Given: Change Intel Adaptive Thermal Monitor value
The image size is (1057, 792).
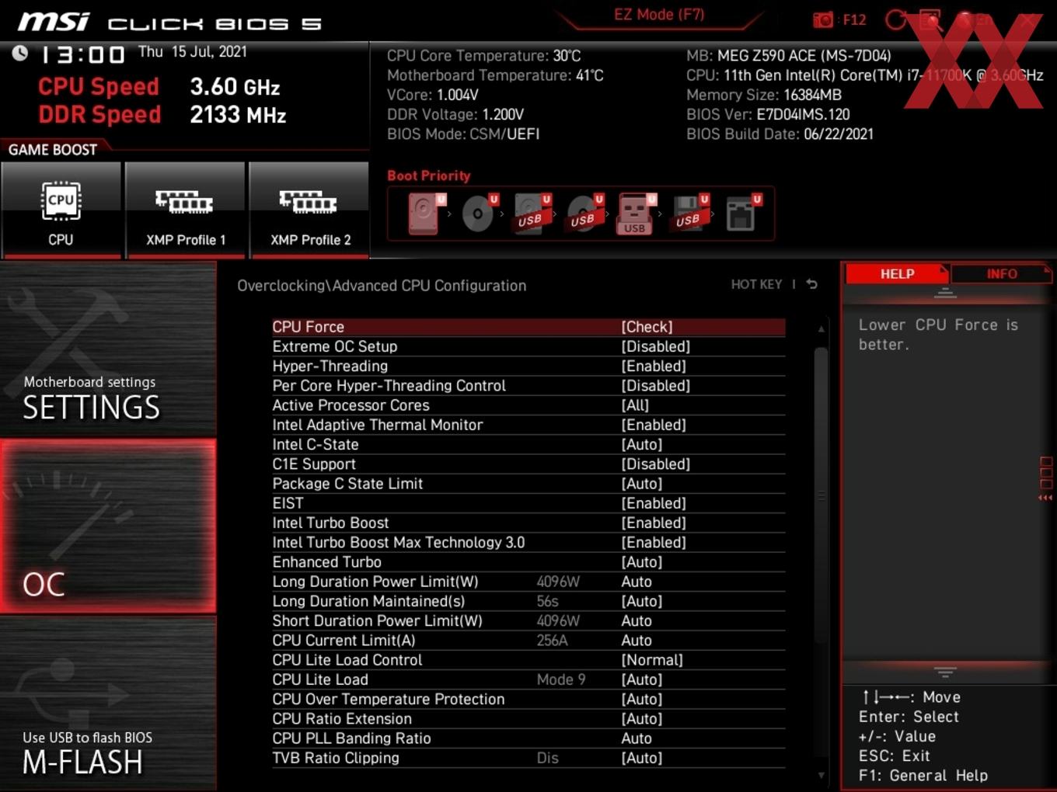Looking at the screenshot, I should (x=654, y=425).
